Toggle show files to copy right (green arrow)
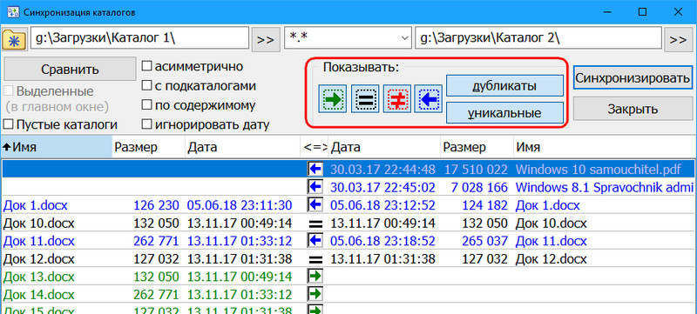 [332, 98]
